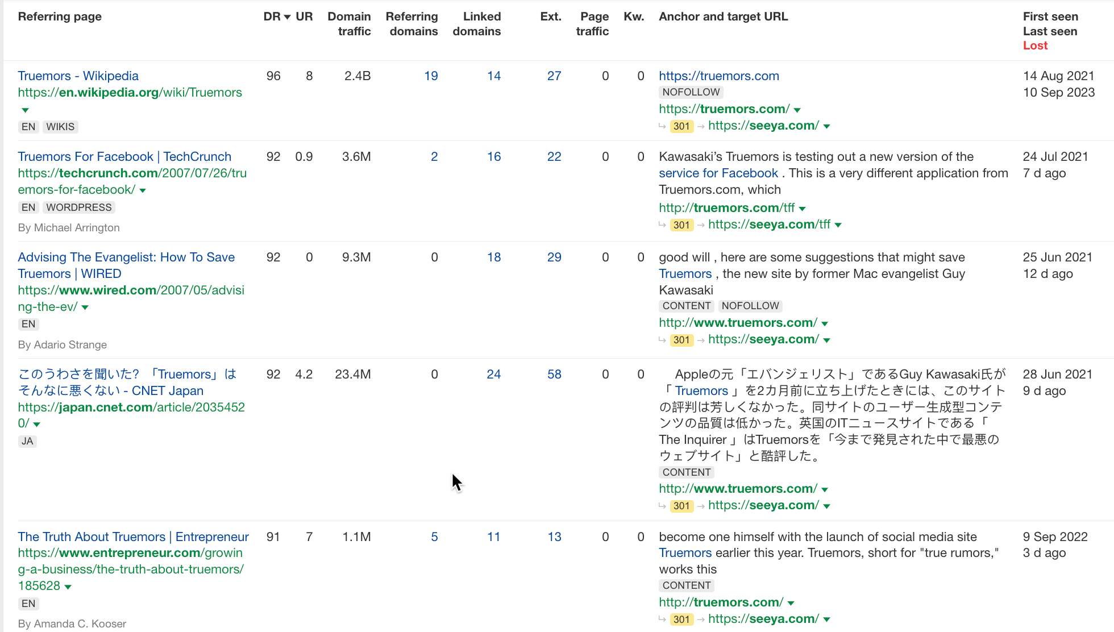The height and width of the screenshot is (632, 1114).
Task: Click WORDPRESS tag in TechCrunch row
Action: (79, 207)
